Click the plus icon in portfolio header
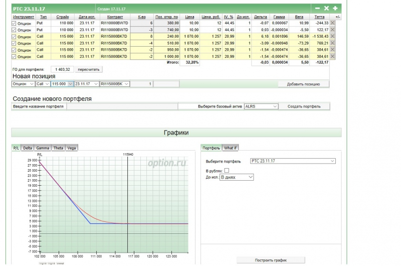Viewport: 401px width, 266px height. 335,9
